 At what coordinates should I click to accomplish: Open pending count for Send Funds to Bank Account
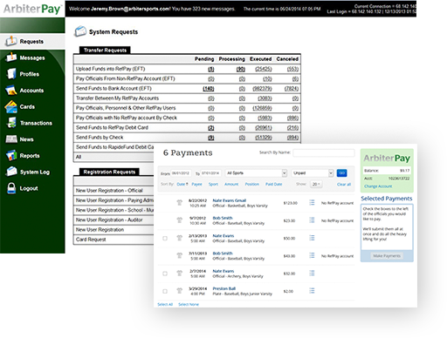(x=209, y=89)
